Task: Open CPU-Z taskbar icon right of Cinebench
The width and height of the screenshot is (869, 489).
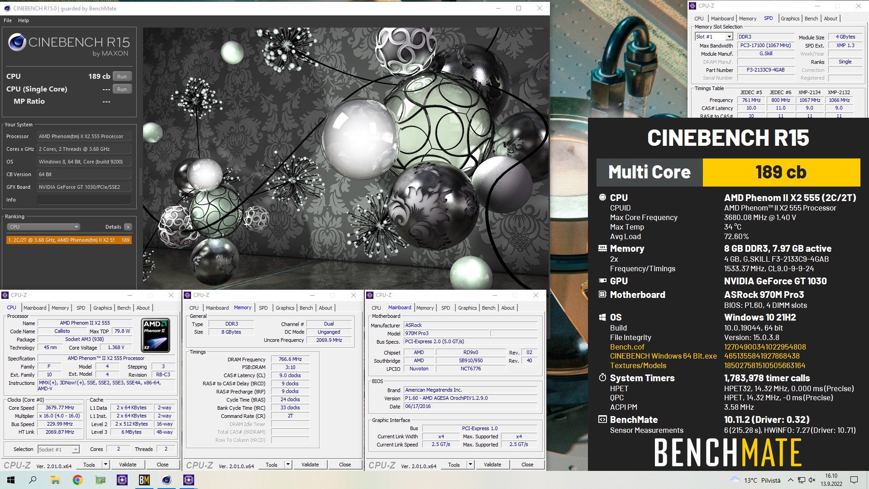Action: click(189, 480)
